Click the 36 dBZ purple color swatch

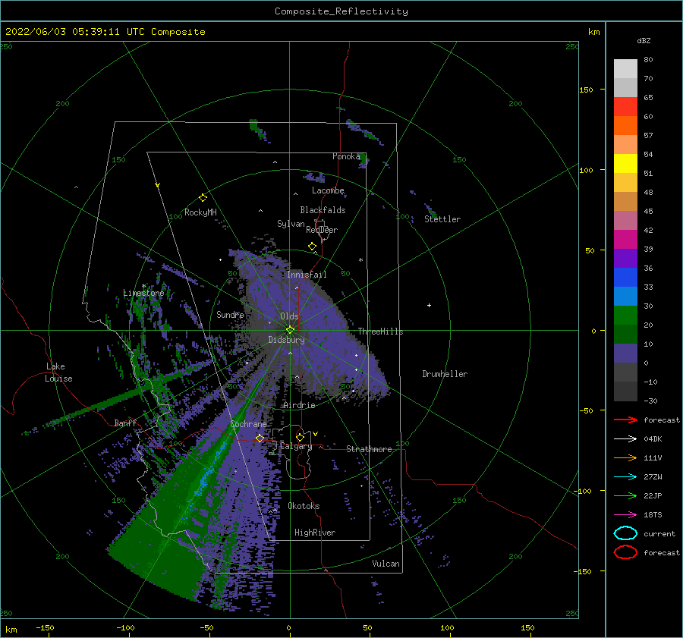[x=625, y=258]
